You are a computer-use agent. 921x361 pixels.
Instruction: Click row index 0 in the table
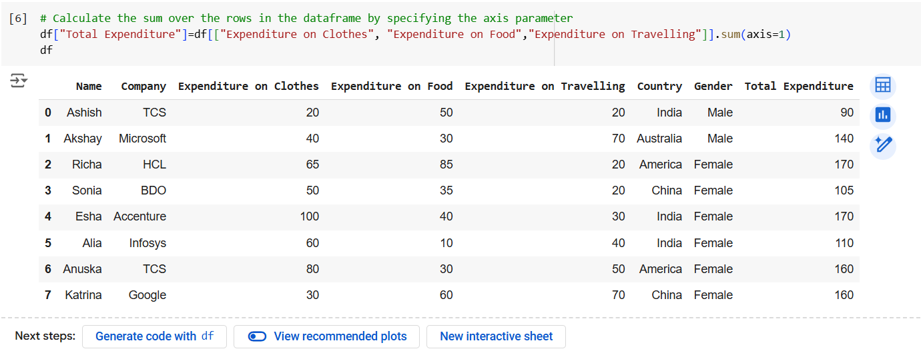click(x=48, y=113)
